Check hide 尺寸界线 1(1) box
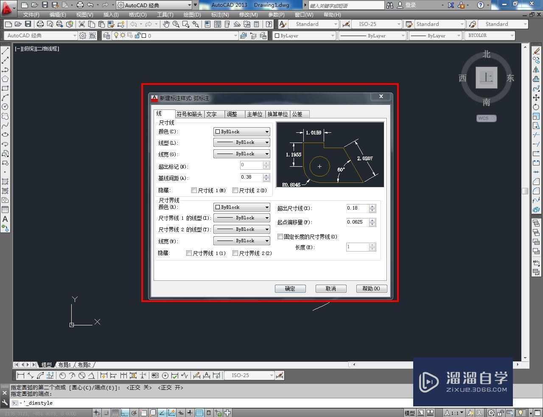This screenshot has width=543, height=417. pos(189,253)
